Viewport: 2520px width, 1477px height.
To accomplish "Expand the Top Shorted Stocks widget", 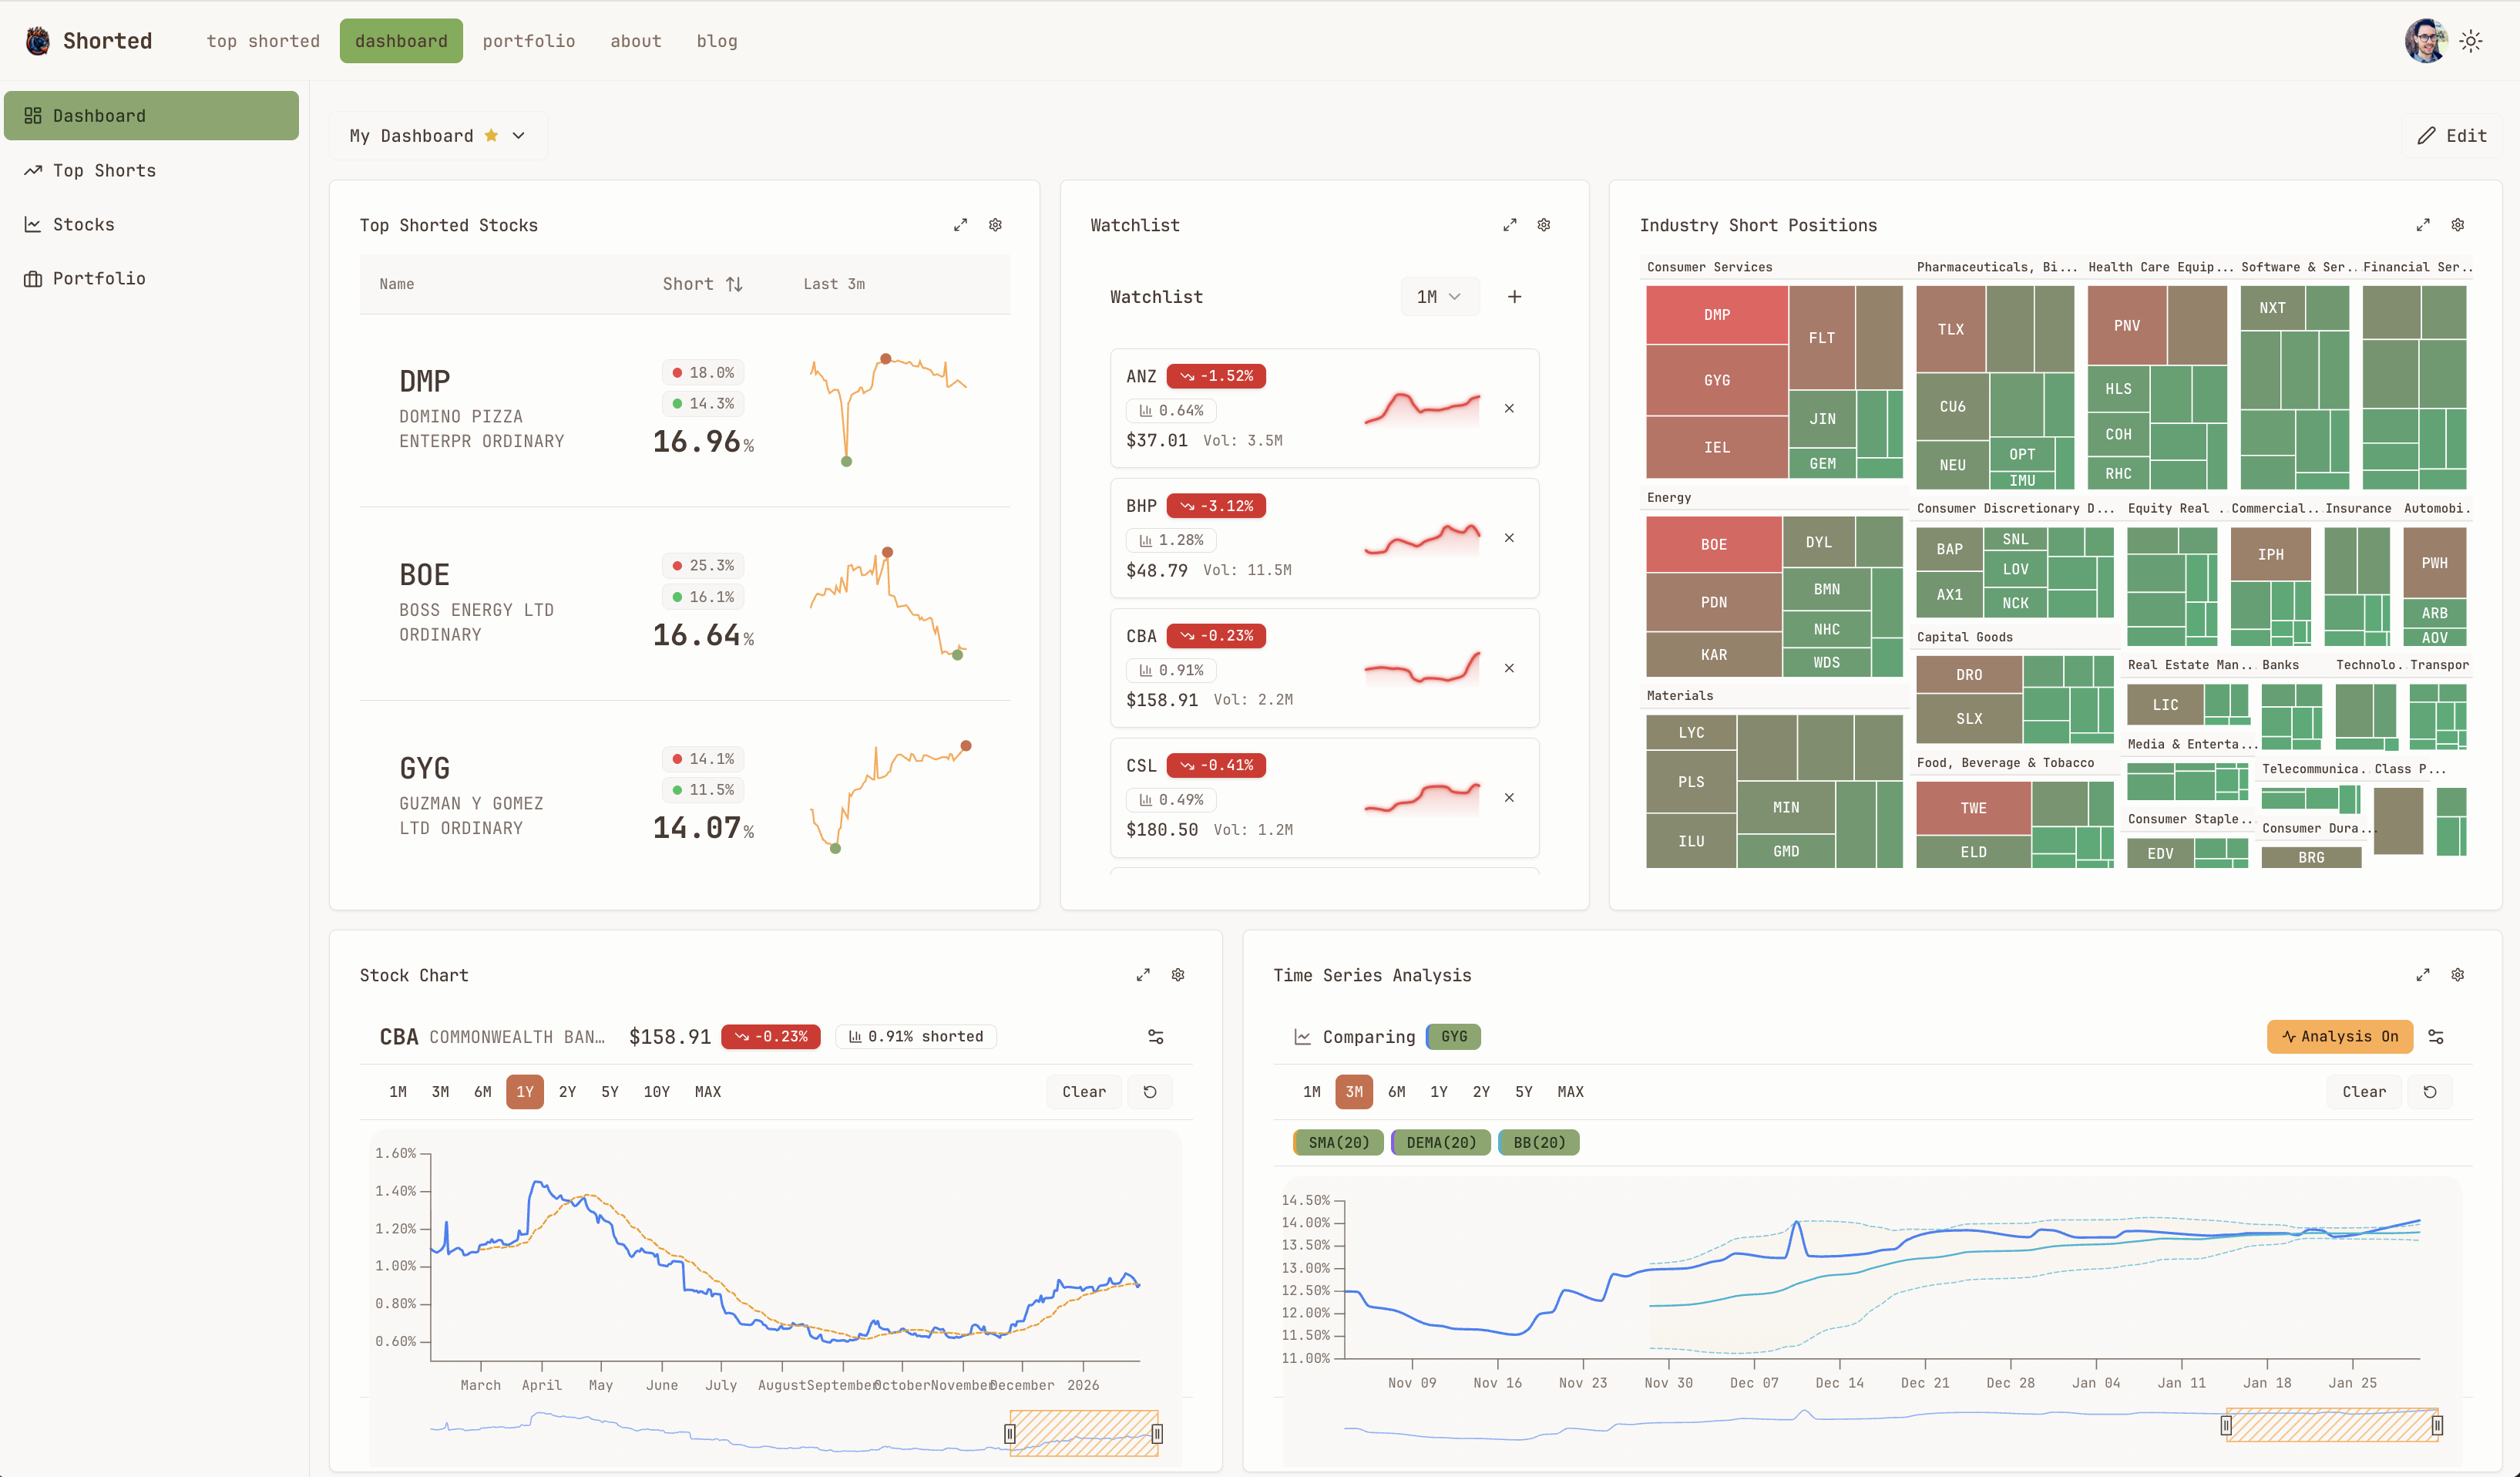I will point(960,225).
